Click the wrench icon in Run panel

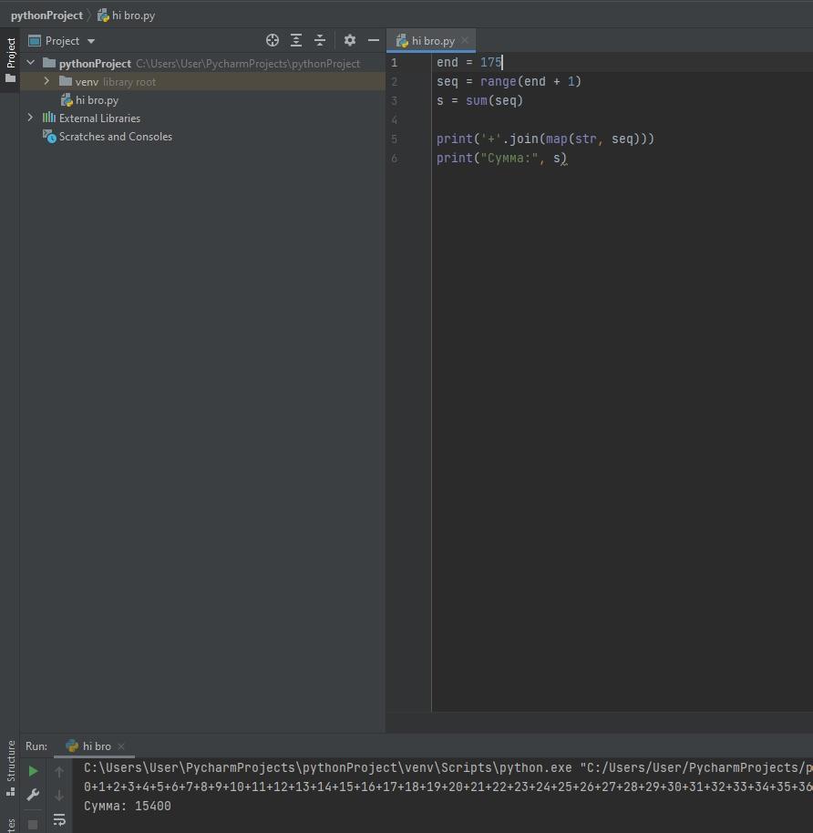coord(34,795)
